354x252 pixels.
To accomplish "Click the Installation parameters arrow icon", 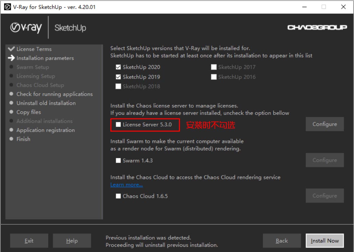I will 11,58.
